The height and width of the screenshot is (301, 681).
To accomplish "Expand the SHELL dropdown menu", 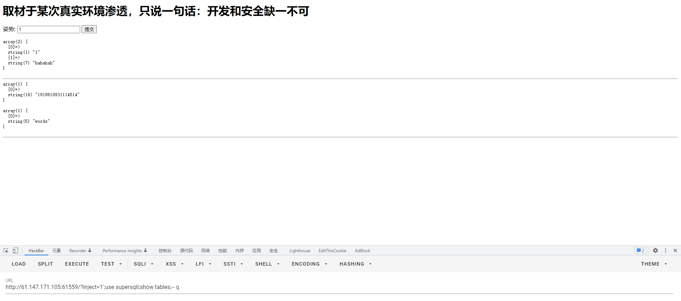I will click(x=267, y=264).
